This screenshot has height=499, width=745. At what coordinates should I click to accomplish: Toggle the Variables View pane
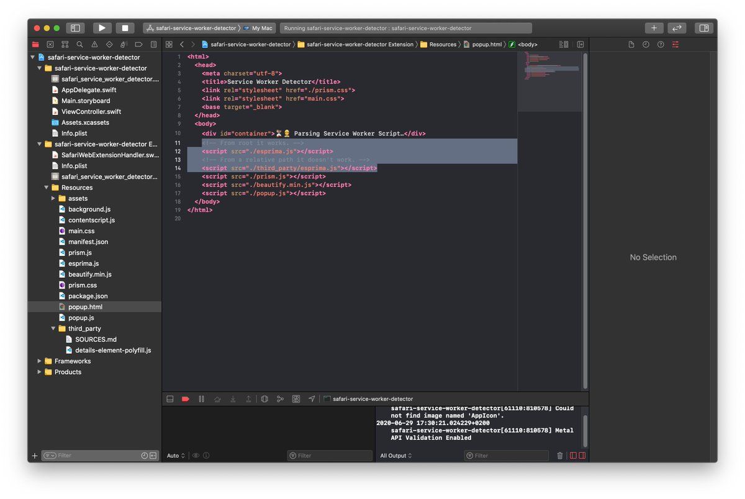[x=573, y=456]
